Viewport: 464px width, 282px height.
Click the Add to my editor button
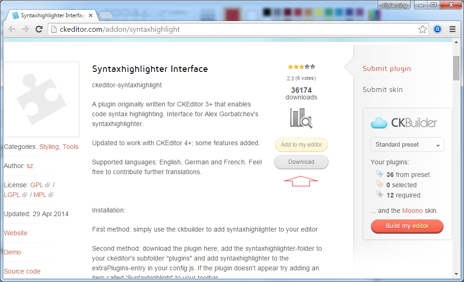tap(301, 145)
